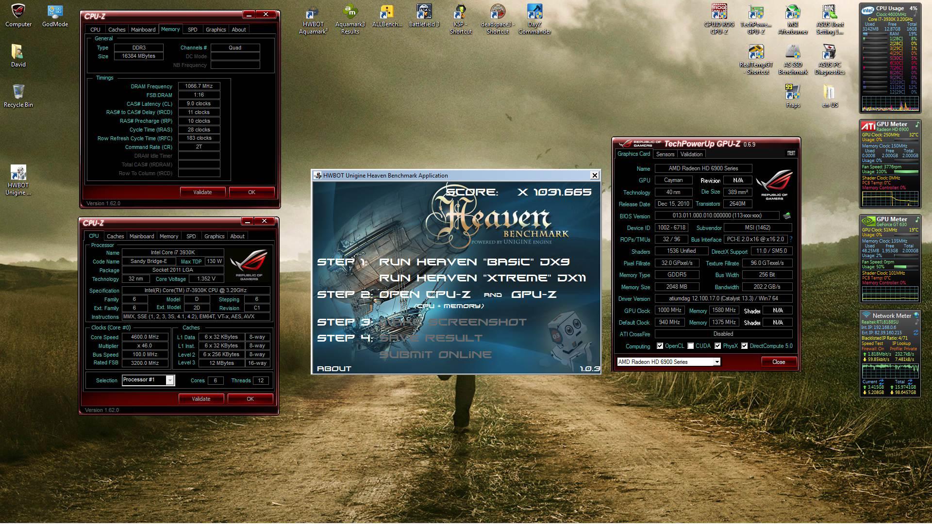Switch to Sensors tab in GPU-Z
The width and height of the screenshot is (932, 524).
coord(665,154)
